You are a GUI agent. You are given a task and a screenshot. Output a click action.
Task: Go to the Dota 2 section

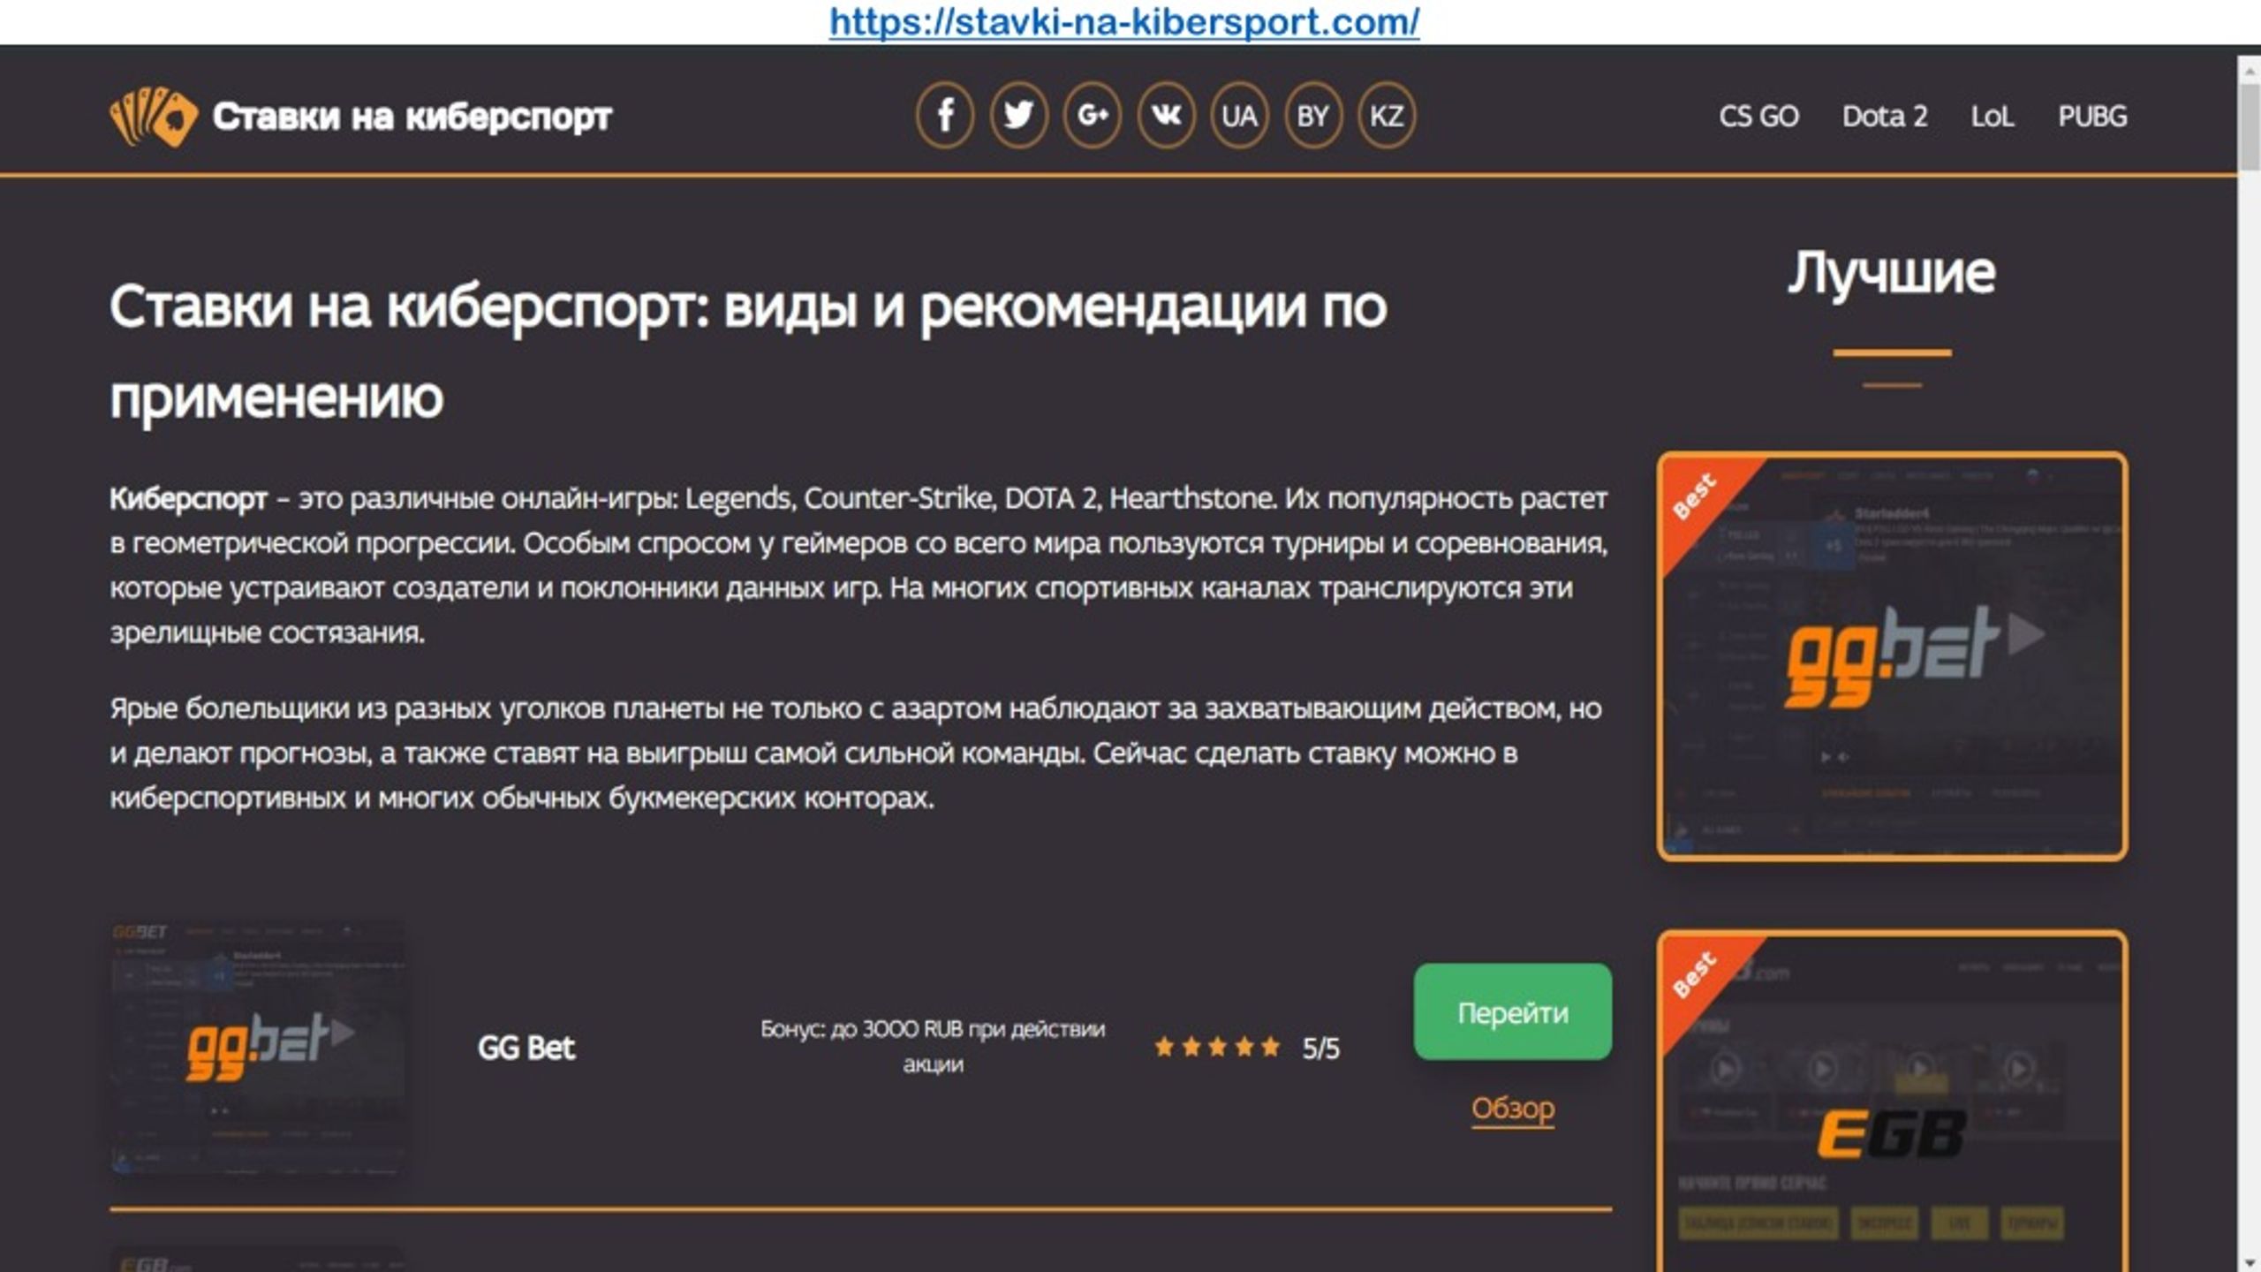[x=1885, y=117]
